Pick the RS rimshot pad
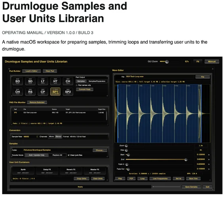The height and width of the screenshot is (198, 223). coord(30,92)
